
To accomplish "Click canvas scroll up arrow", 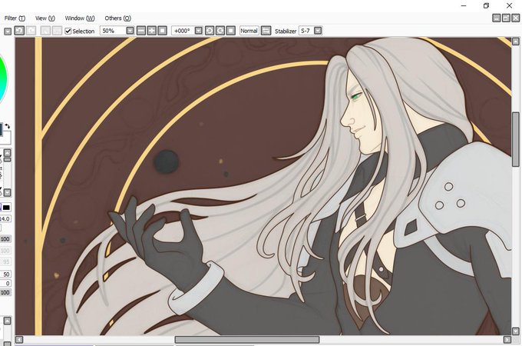I will (x=516, y=42).
